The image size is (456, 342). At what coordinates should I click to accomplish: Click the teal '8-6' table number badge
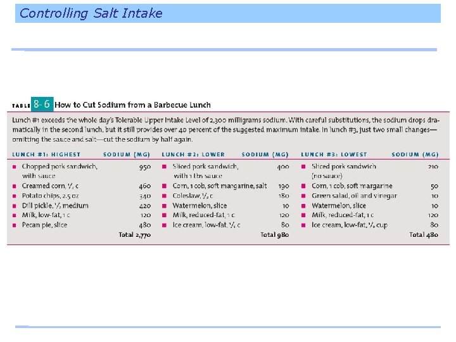click(x=42, y=104)
